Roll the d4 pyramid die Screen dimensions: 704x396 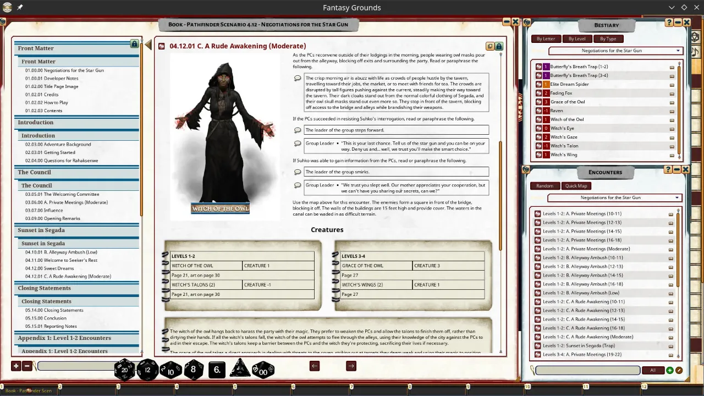[240, 369]
